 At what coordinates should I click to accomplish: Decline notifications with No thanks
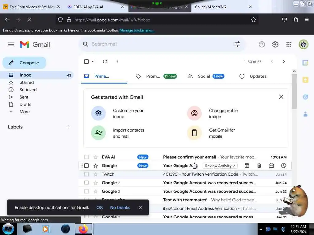coord(120,208)
